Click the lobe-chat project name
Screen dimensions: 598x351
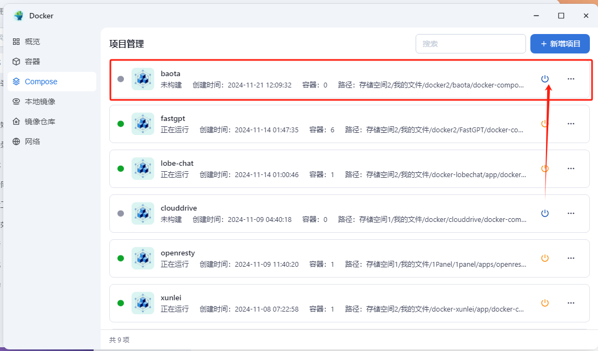click(177, 163)
